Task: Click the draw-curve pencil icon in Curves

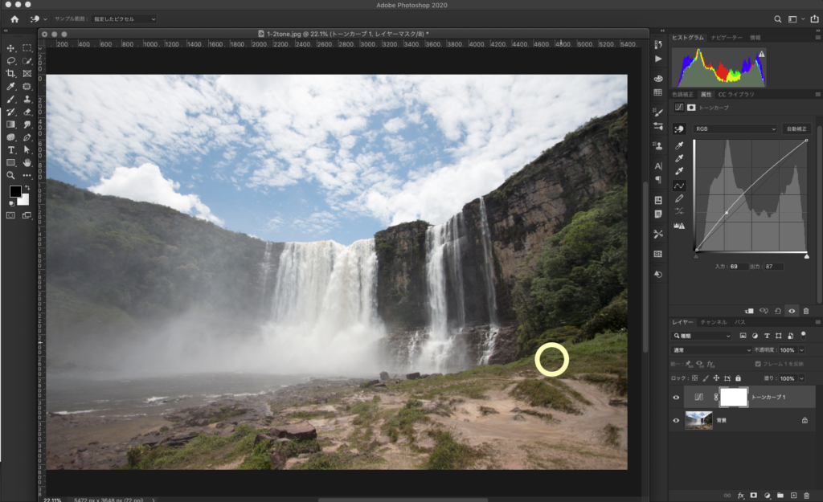Action: click(x=679, y=198)
